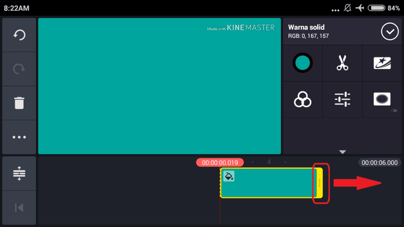Screen dimensions: 404x227
Task: Click the 8:22AM clock text
Action: 17,8
